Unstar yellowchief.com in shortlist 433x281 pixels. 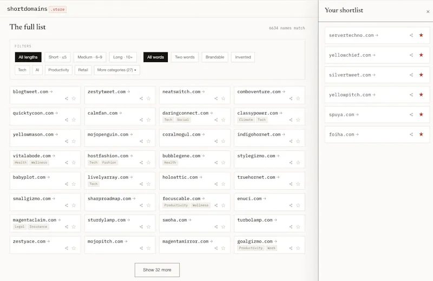point(421,55)
